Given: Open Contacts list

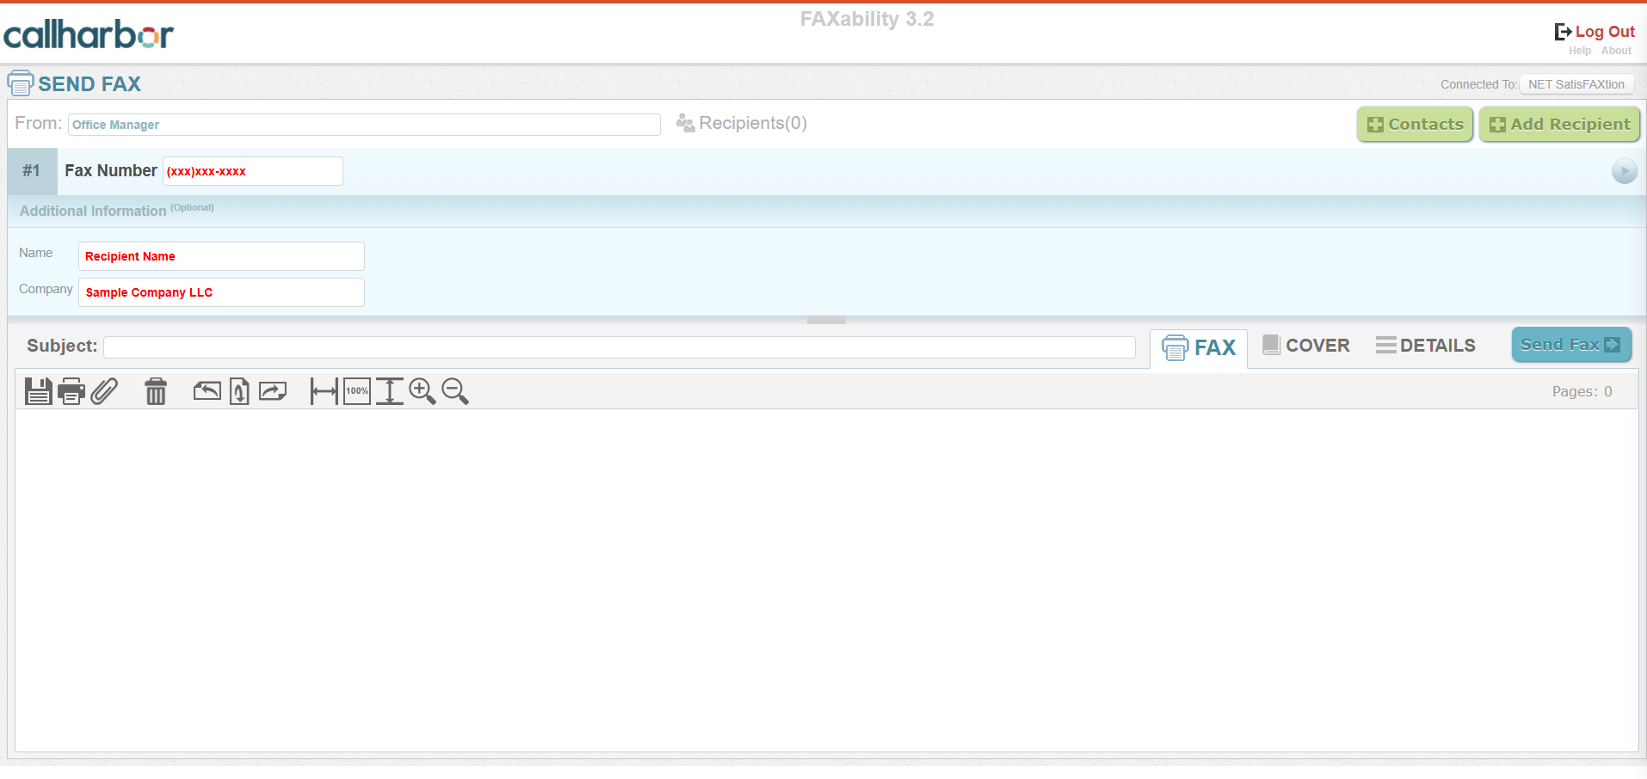Looking at the screenshot, I should (1416, 124).
